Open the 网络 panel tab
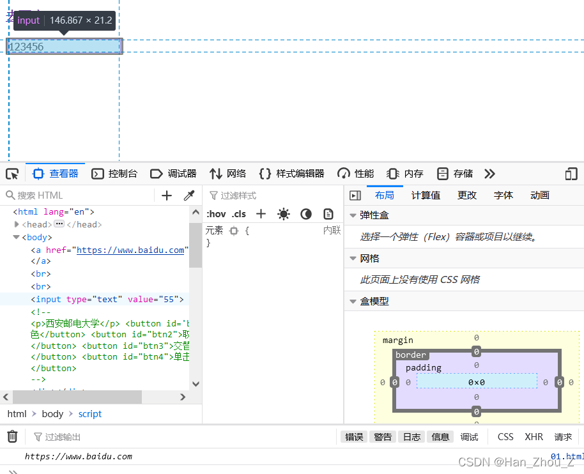The height and width of the screenshot is (474, 584). pos(228,174)
